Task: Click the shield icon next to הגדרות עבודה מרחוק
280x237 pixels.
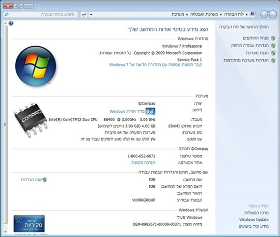Action: (273, 45)
